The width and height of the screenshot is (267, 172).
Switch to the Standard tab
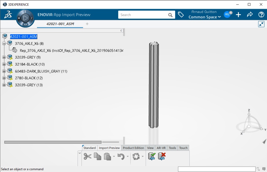[x=90, y=148]
